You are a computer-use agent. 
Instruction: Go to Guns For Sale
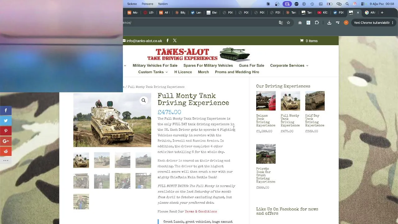(252, 66)
